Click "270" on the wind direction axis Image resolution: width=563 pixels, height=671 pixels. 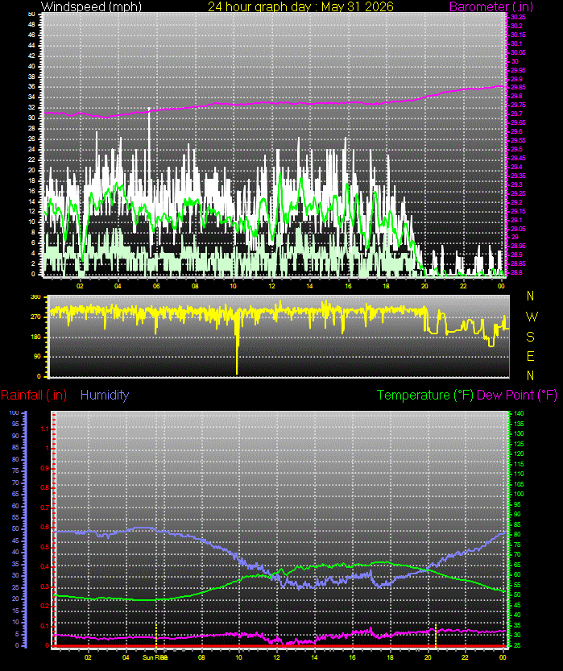pyautogui.click(x=36, y=317)
